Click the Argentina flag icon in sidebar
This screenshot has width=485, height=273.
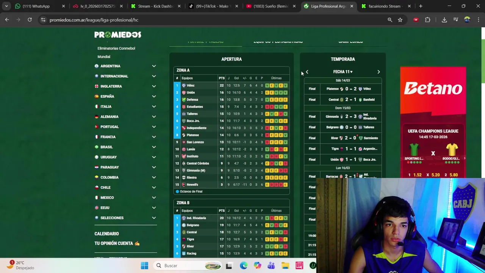pos(97,66)
